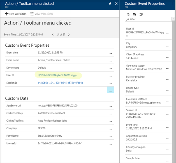Viewport: 176px width, 163px height.
Task: Open ellipsis menu for FormName row
Action: [x=110, y=137]
